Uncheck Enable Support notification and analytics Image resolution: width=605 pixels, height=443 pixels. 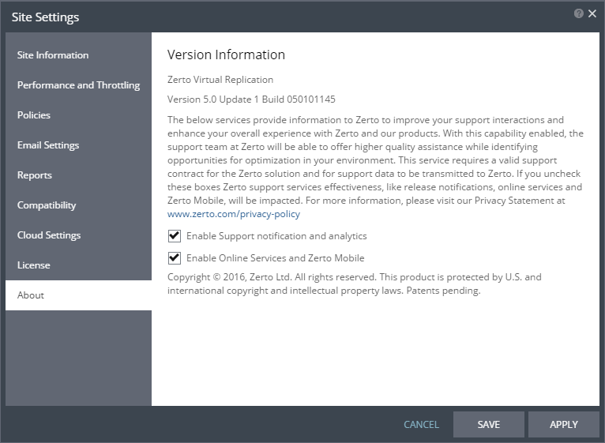[x=175, y=236]
